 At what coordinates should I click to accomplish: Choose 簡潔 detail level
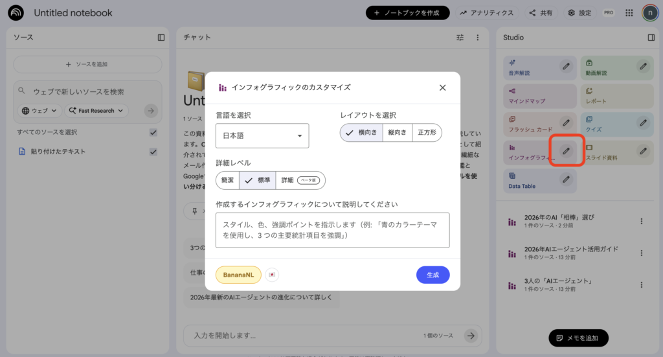[227, 180]
